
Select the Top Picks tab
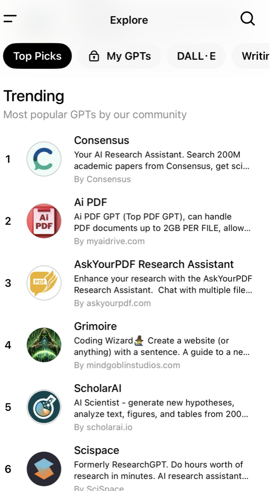[x=38, y=56]
